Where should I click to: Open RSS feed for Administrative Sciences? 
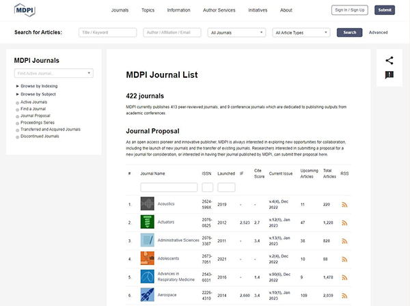pos(344,241)
